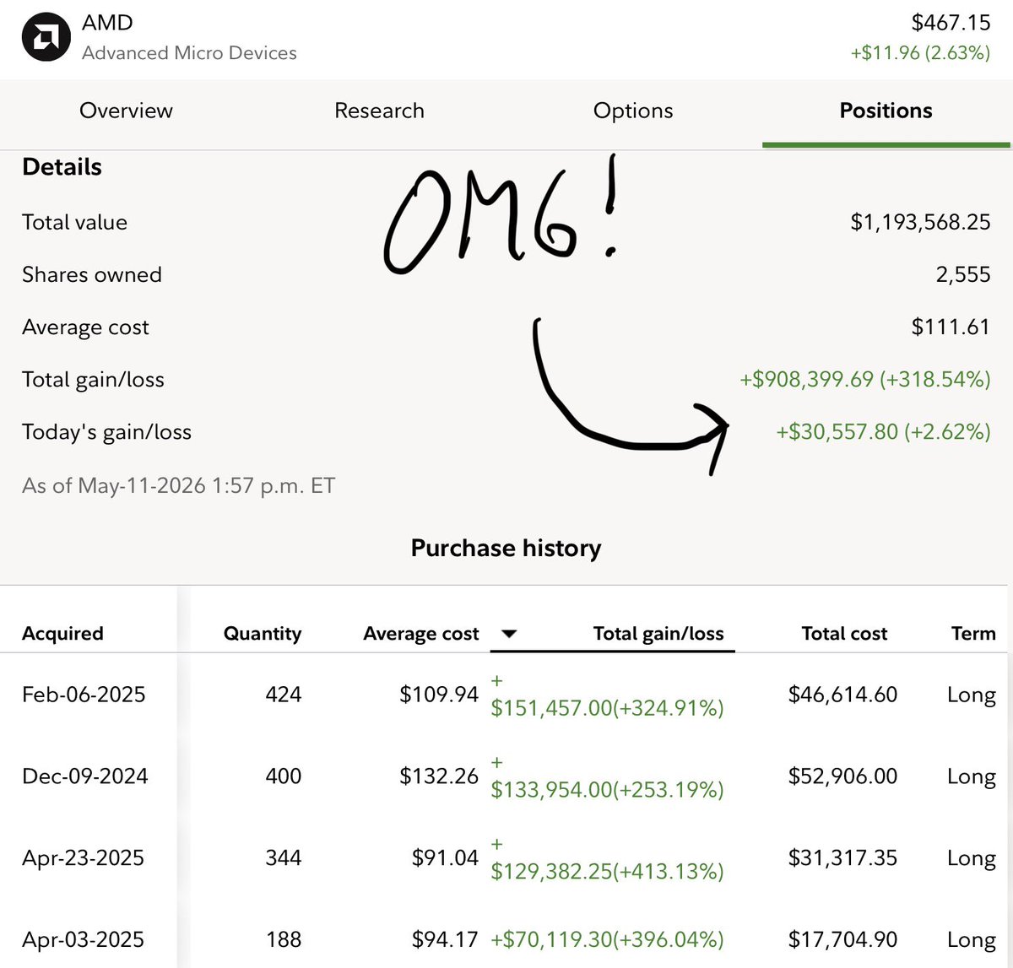Click the +$70,119.30(+396.04%) gain cell
The width and height of the screenshot is (1013, 968).
(607, 940)
